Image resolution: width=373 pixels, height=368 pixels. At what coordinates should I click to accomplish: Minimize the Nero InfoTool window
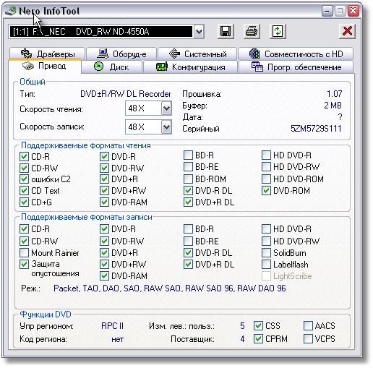[327, 11]
